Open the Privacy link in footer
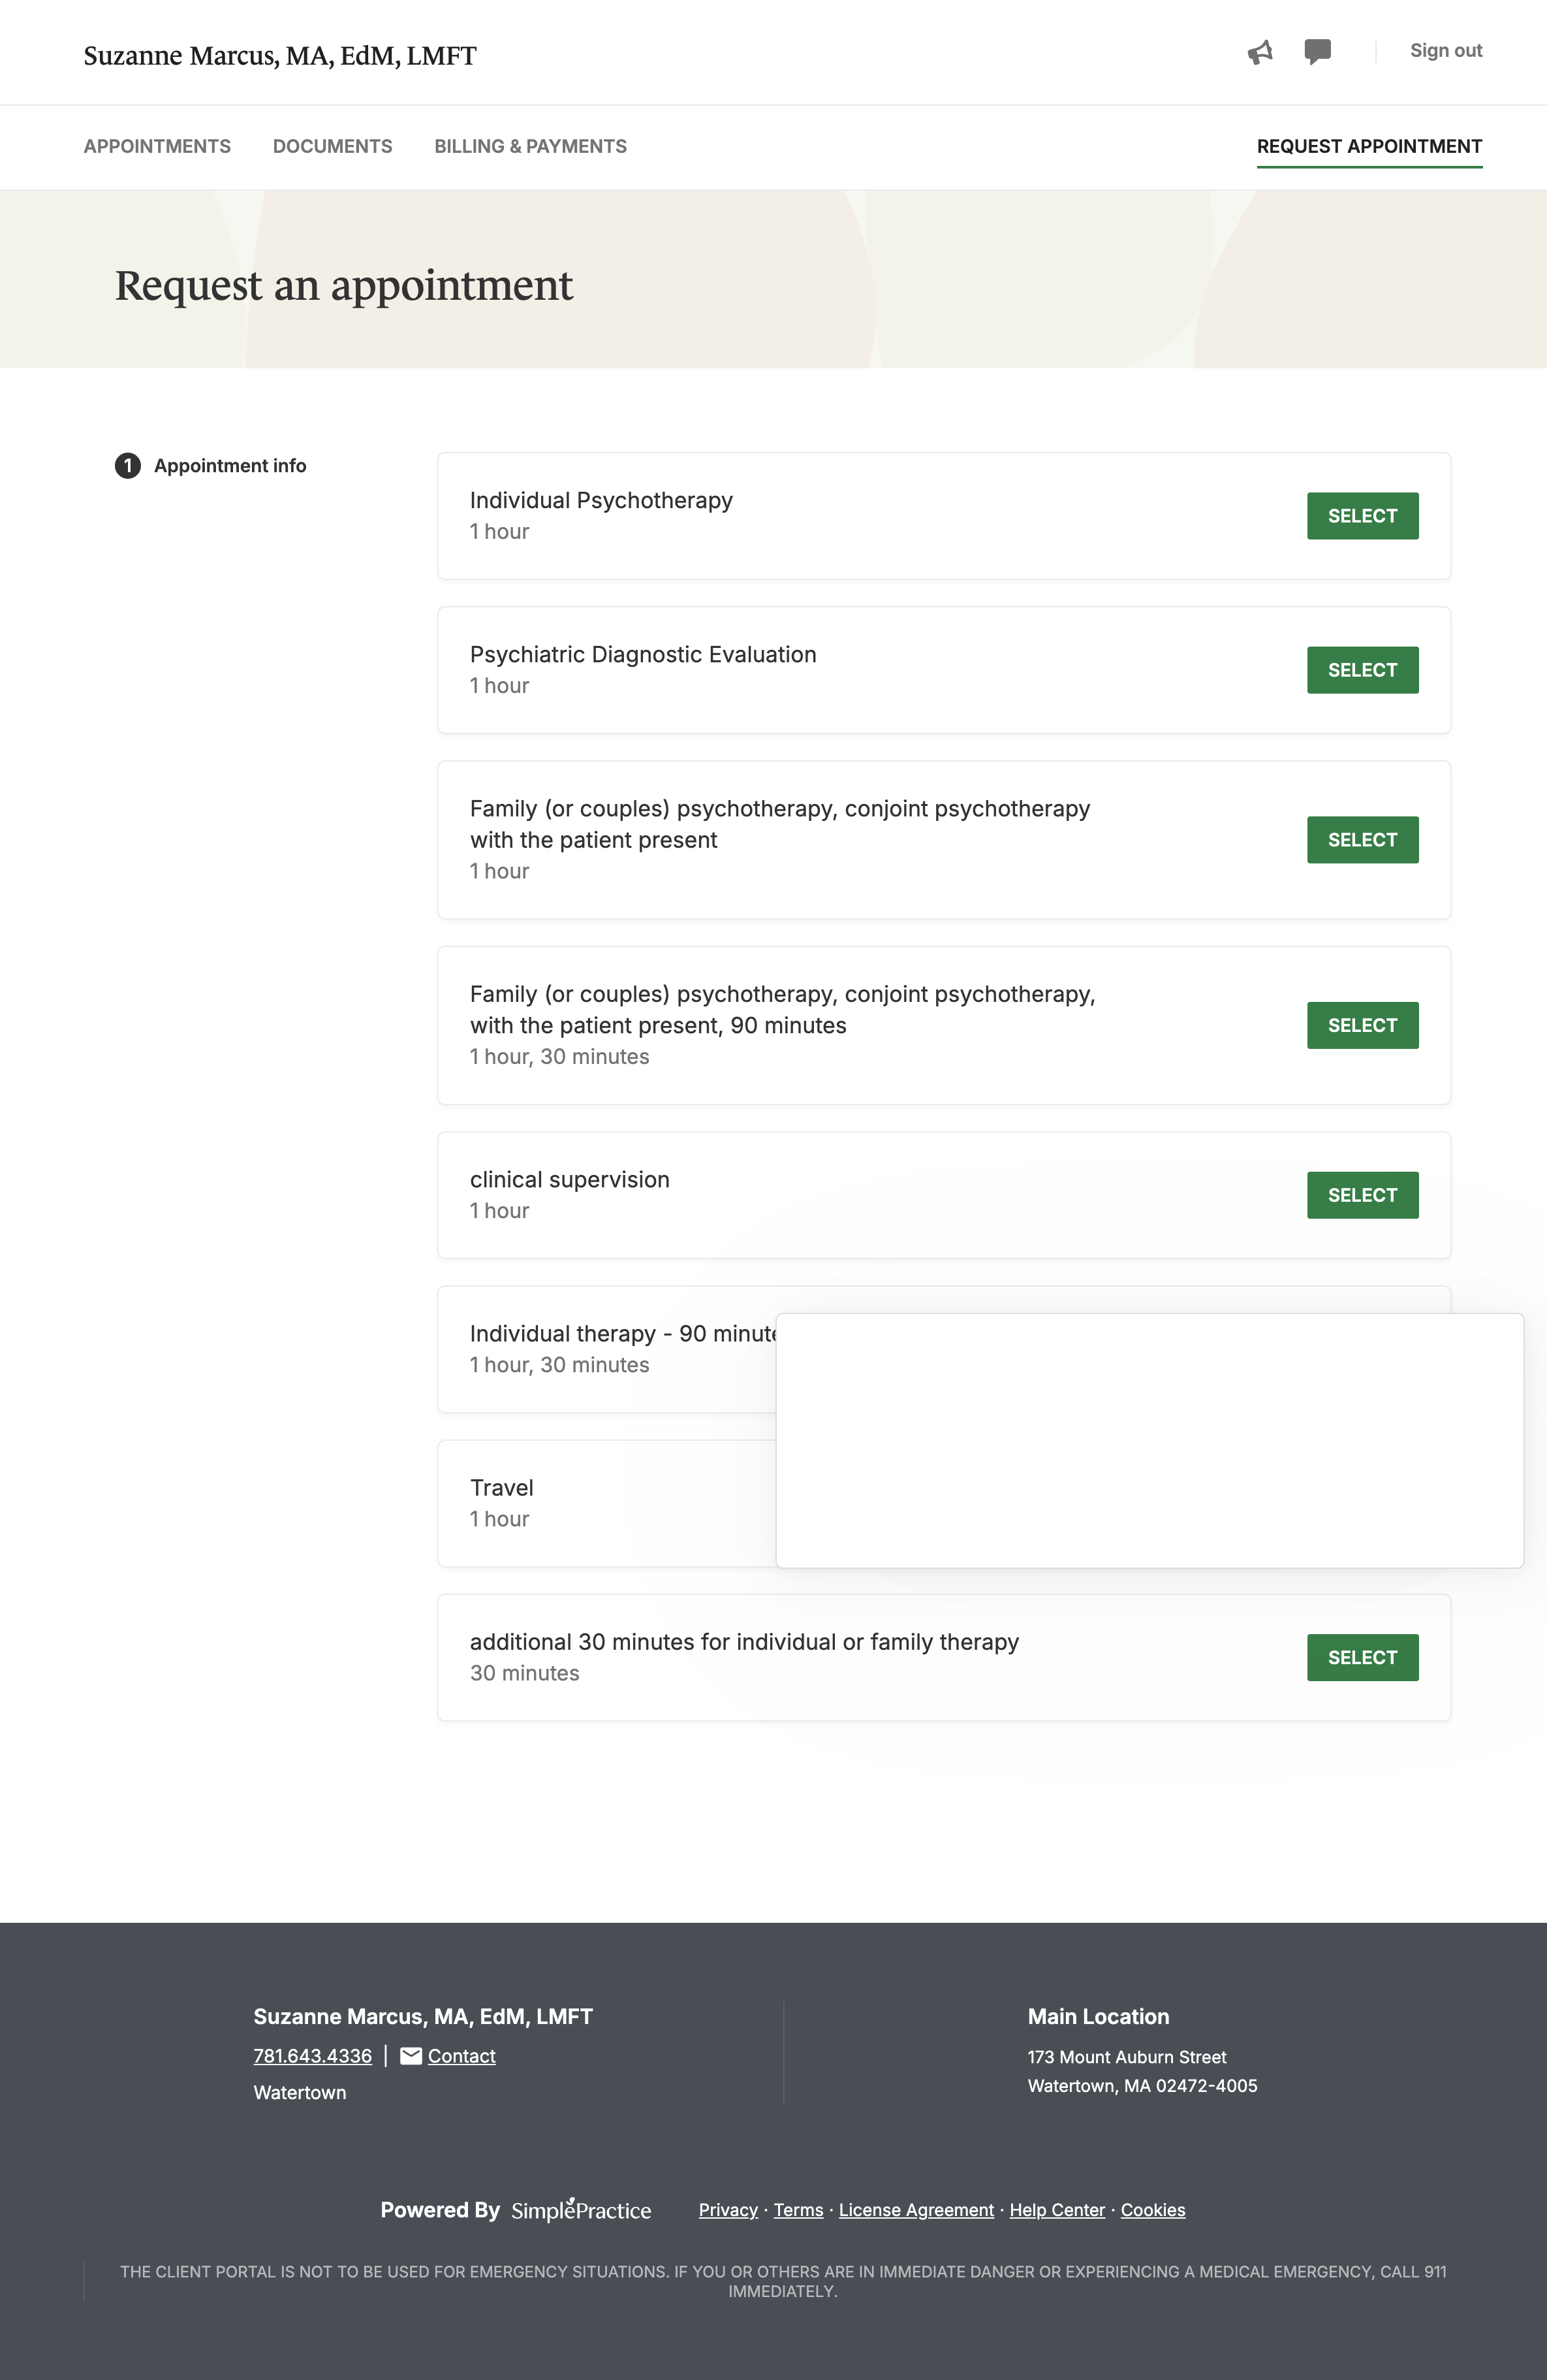 728,2210
